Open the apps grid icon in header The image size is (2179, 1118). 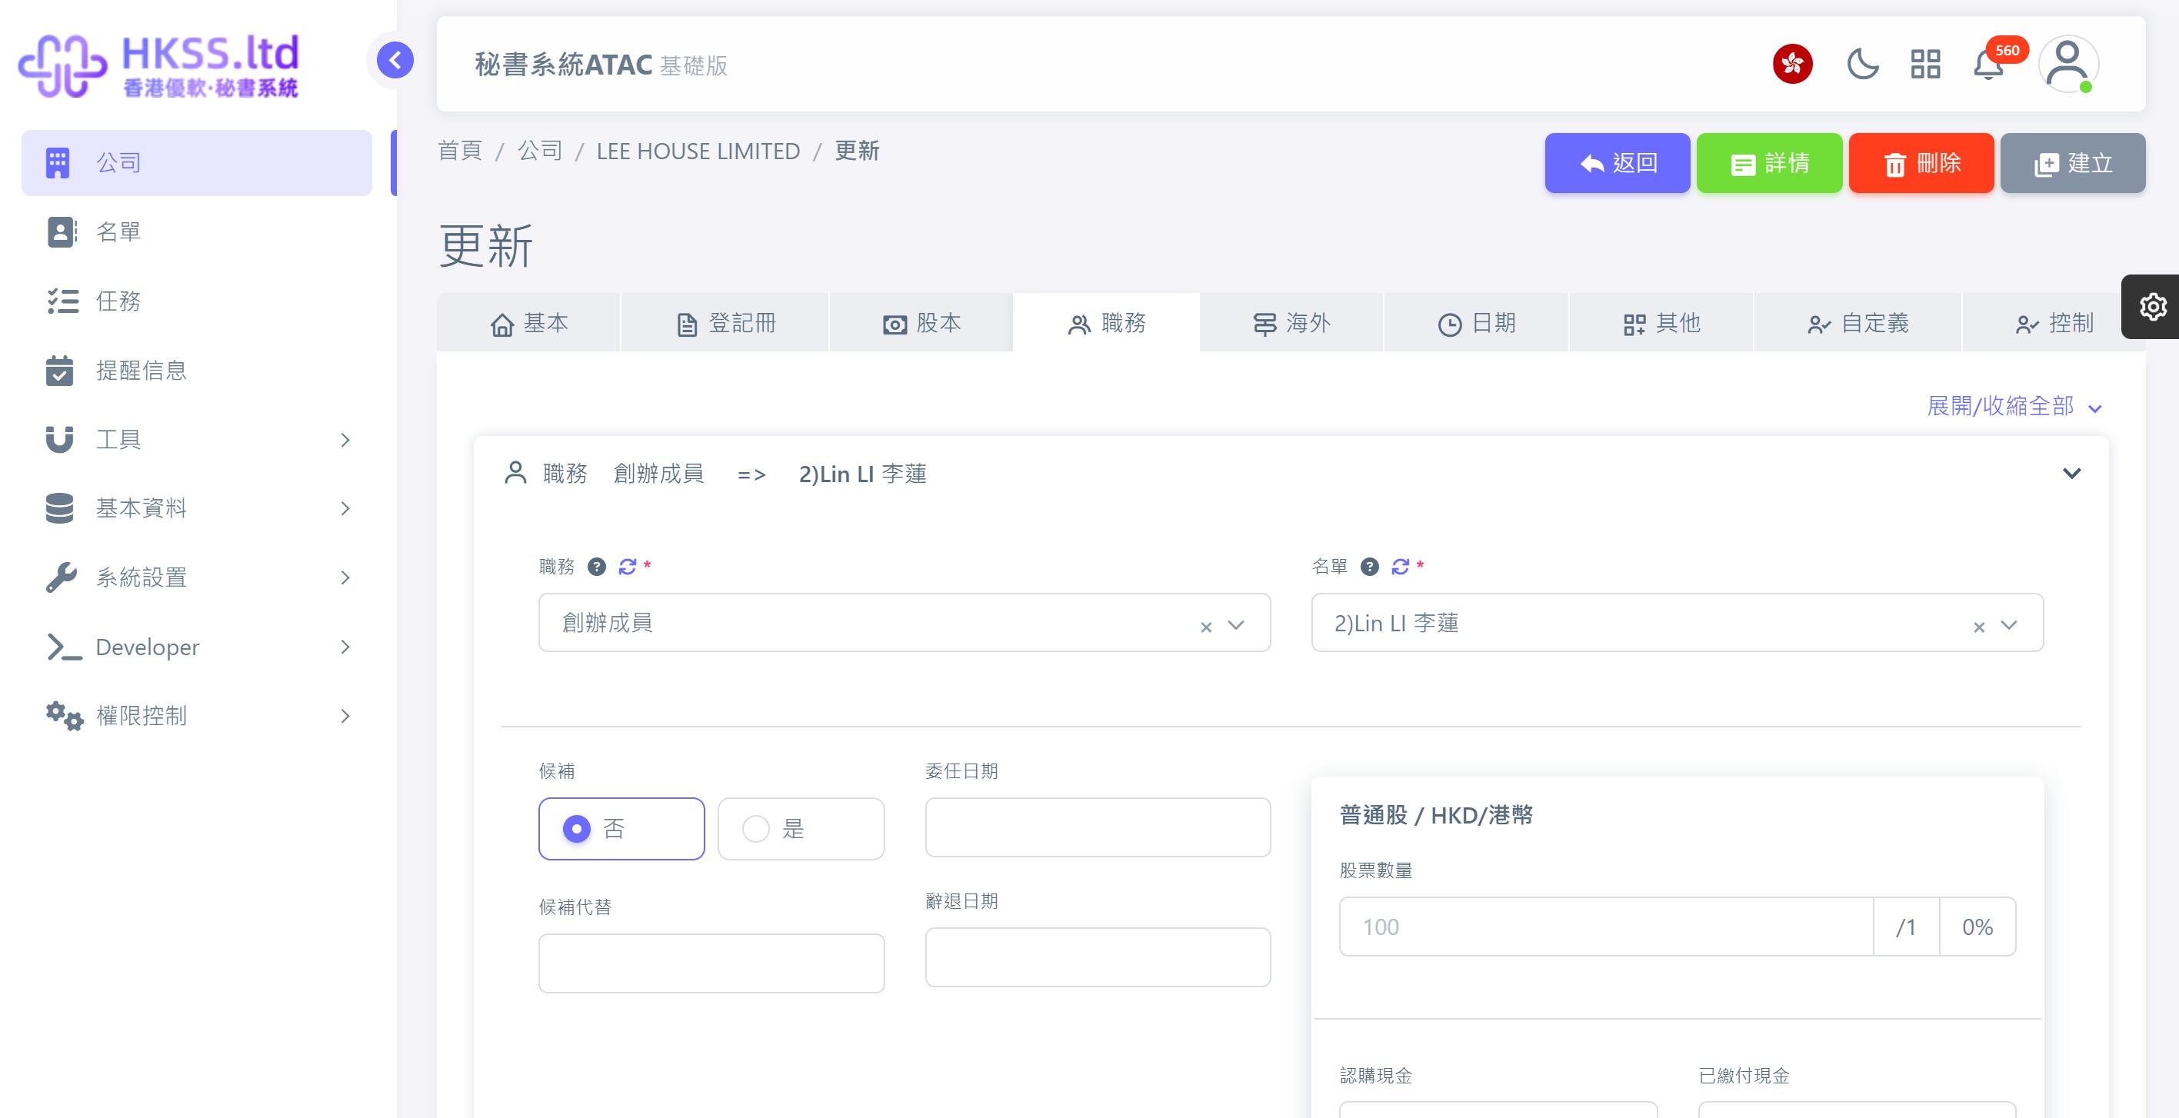(x=1925, y=65)
